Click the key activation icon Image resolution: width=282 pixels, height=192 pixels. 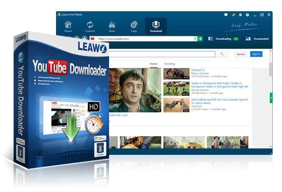coord(233,15)
